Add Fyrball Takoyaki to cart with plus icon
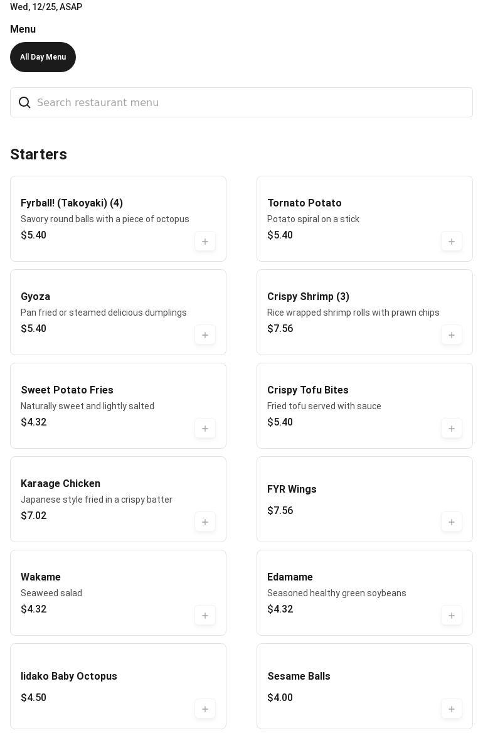Image resolution: width=483 pixels, height=733 pixels. click(x=204, y=242)
